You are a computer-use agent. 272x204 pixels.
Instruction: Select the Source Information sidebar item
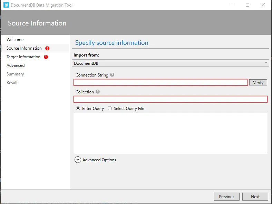(x=24, y=48)
